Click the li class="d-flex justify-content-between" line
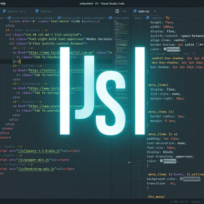 (x=48, y=44)
